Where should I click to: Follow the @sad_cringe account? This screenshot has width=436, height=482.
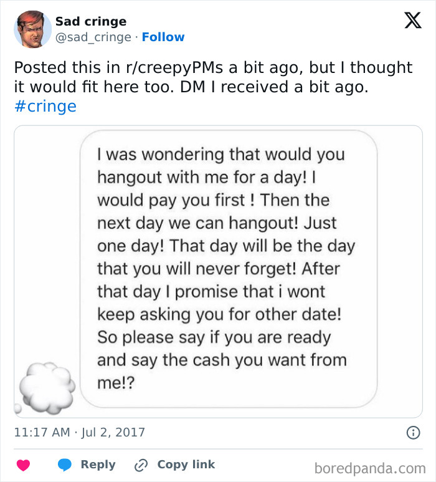(x=163, y=37)
